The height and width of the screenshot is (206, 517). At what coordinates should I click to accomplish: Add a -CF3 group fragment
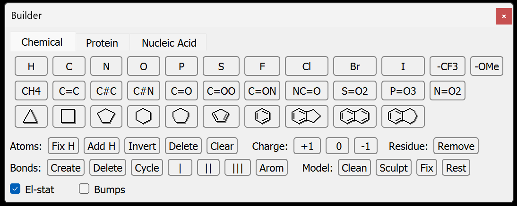point(448,66)
